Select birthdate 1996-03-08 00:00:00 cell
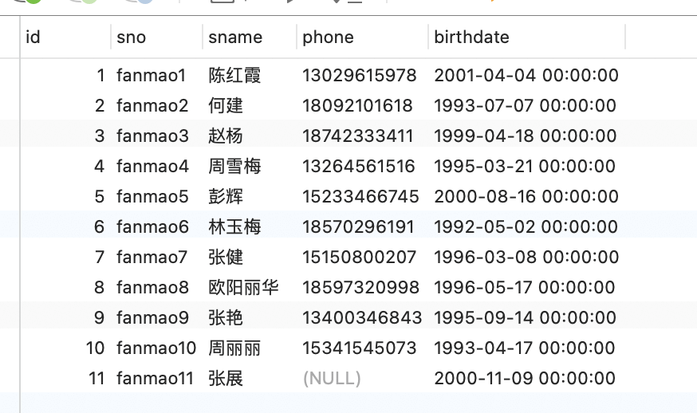 click(526, 258)
